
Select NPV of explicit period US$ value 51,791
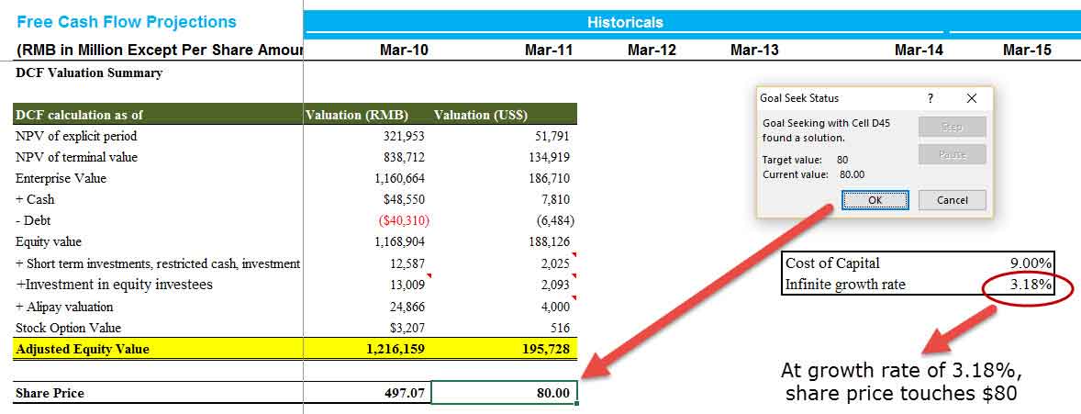tap(552, 136)
